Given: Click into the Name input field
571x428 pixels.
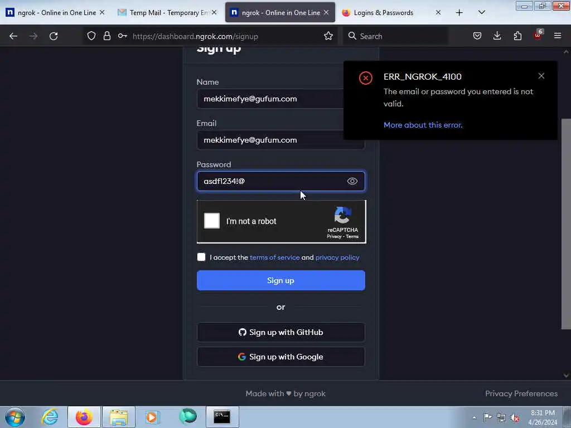Looking at the screenshot, I should pos(270,99).
